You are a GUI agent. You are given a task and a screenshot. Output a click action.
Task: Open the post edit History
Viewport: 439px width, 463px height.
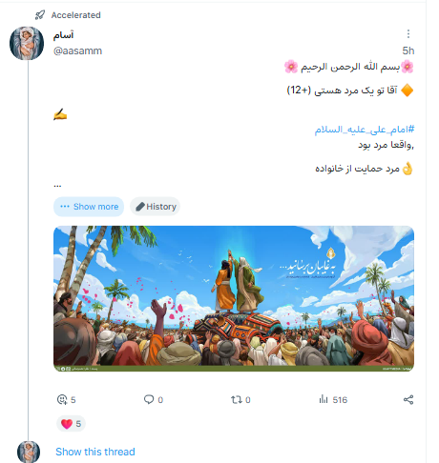coord(156,207)
